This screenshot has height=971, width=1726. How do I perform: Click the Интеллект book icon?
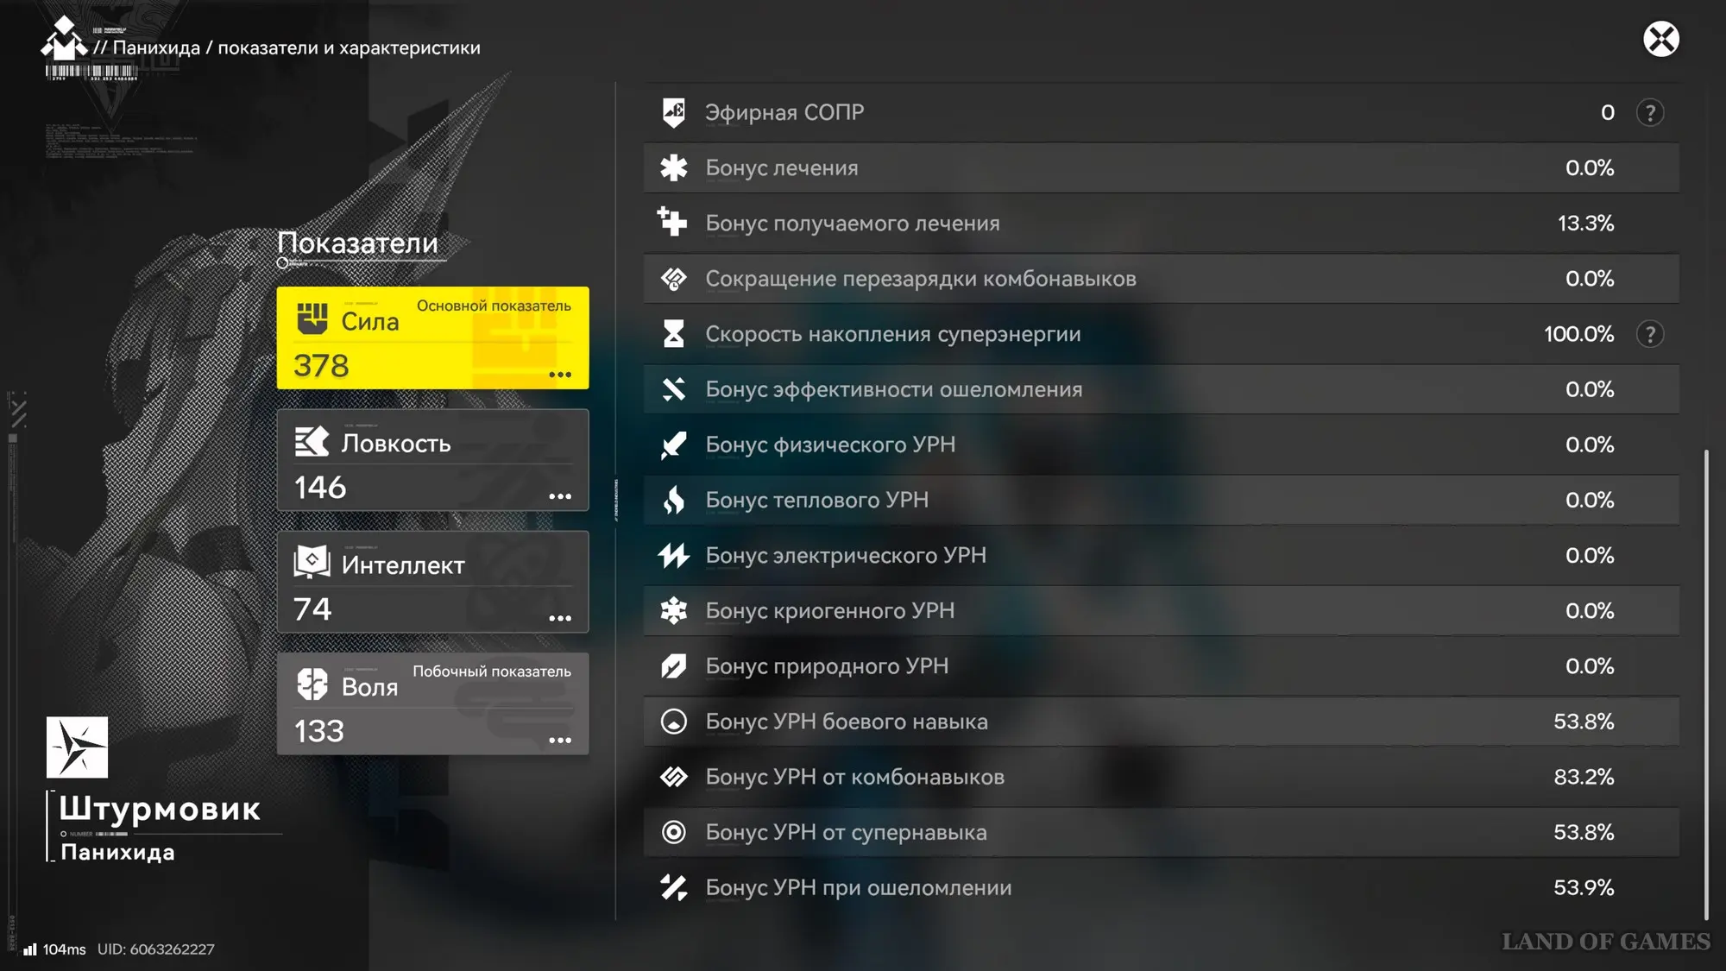(x=312, y=563)
